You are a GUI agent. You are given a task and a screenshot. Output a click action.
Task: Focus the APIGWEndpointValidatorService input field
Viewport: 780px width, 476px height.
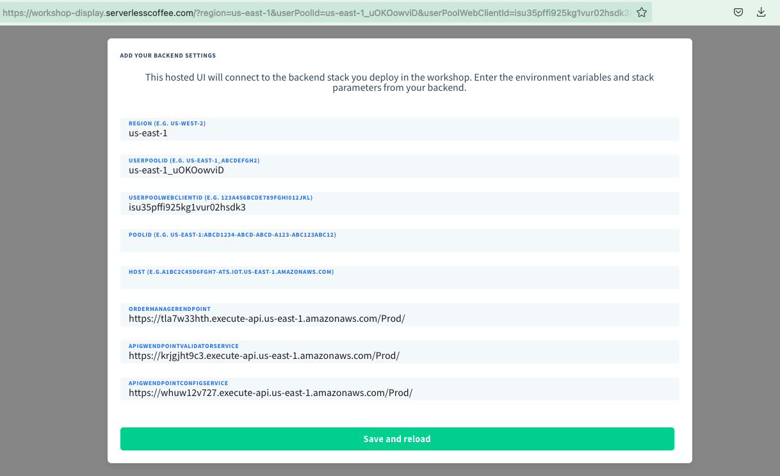coord(400,352)
